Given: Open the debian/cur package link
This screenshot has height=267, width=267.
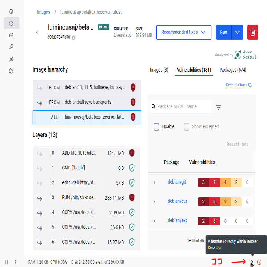Looking at the screenshot, I should [x=177, y=201].
